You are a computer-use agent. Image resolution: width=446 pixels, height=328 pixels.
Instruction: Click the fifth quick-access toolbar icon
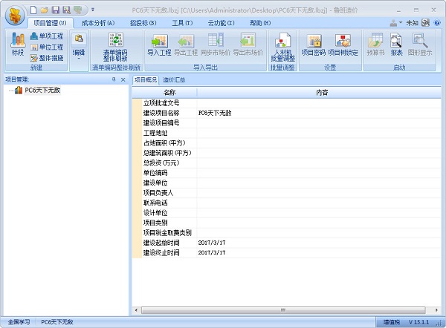point(77,10)
